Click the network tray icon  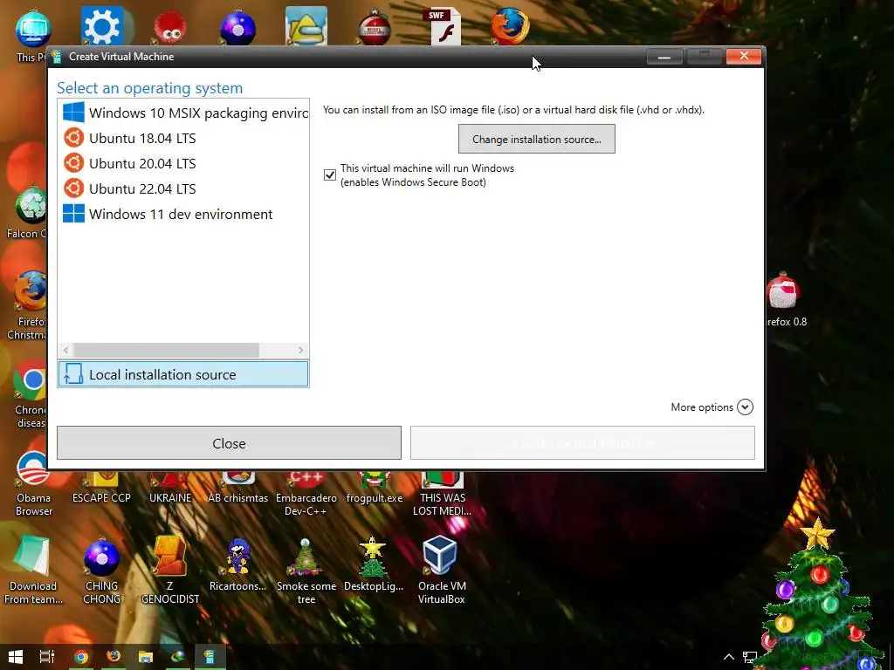(x=750, y=657)
